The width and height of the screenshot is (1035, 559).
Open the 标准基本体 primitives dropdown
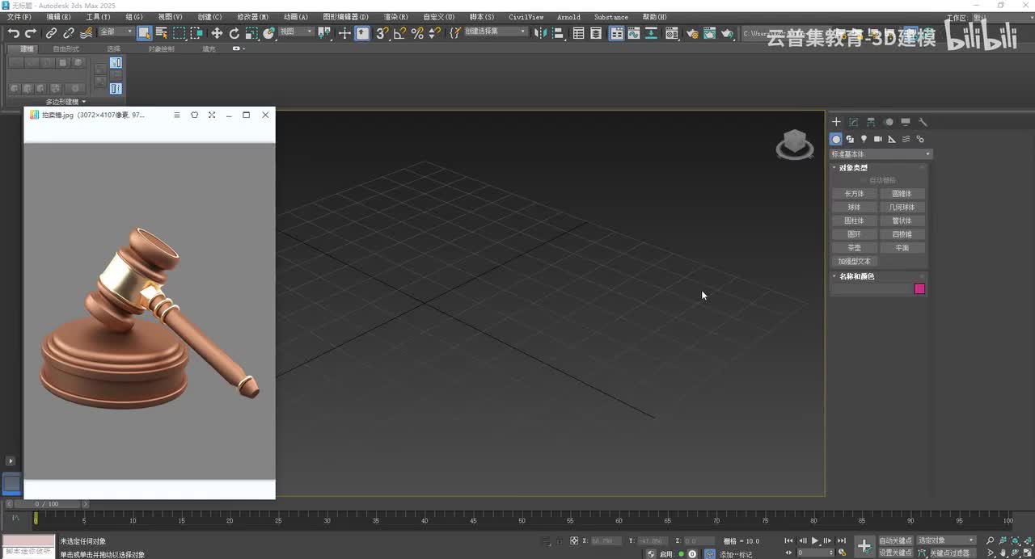[x=881, y=154]
